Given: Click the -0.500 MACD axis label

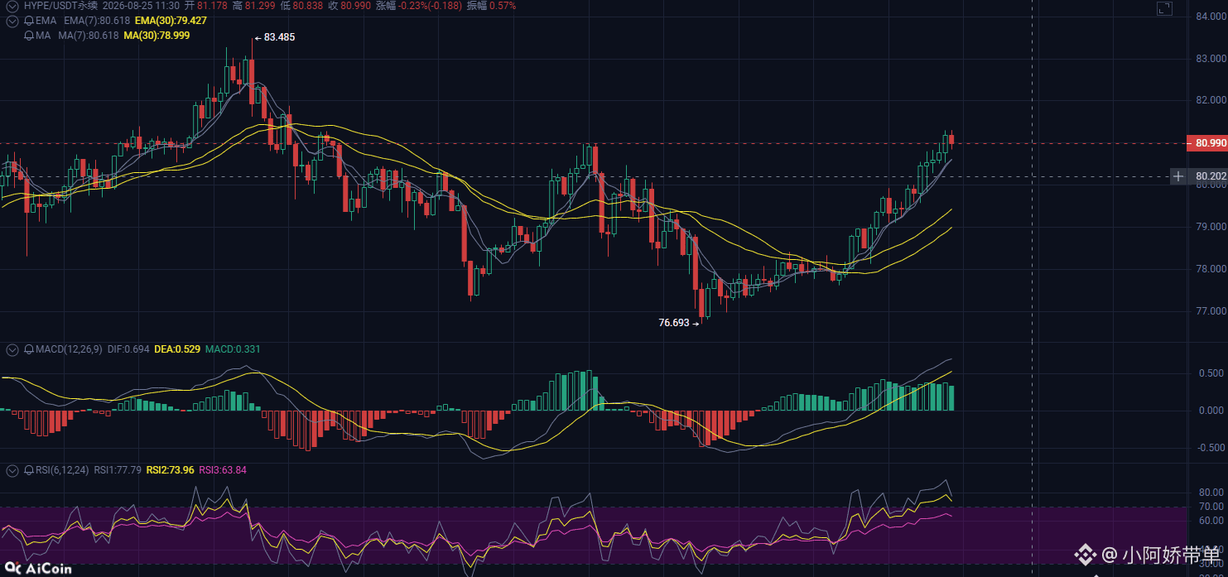Looking at the screenshot, I should click(x=1211, y=448).
